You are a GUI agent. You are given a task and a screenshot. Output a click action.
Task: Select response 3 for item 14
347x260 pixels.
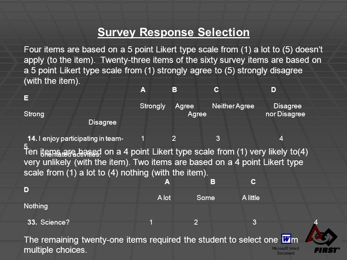tap(218, 138)
